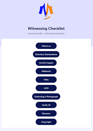
Task: Click the blue and orange logo
Action: pos(46,11)
